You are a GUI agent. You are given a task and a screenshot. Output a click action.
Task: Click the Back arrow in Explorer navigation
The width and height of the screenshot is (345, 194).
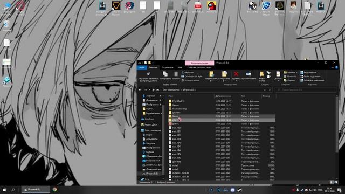140,90
